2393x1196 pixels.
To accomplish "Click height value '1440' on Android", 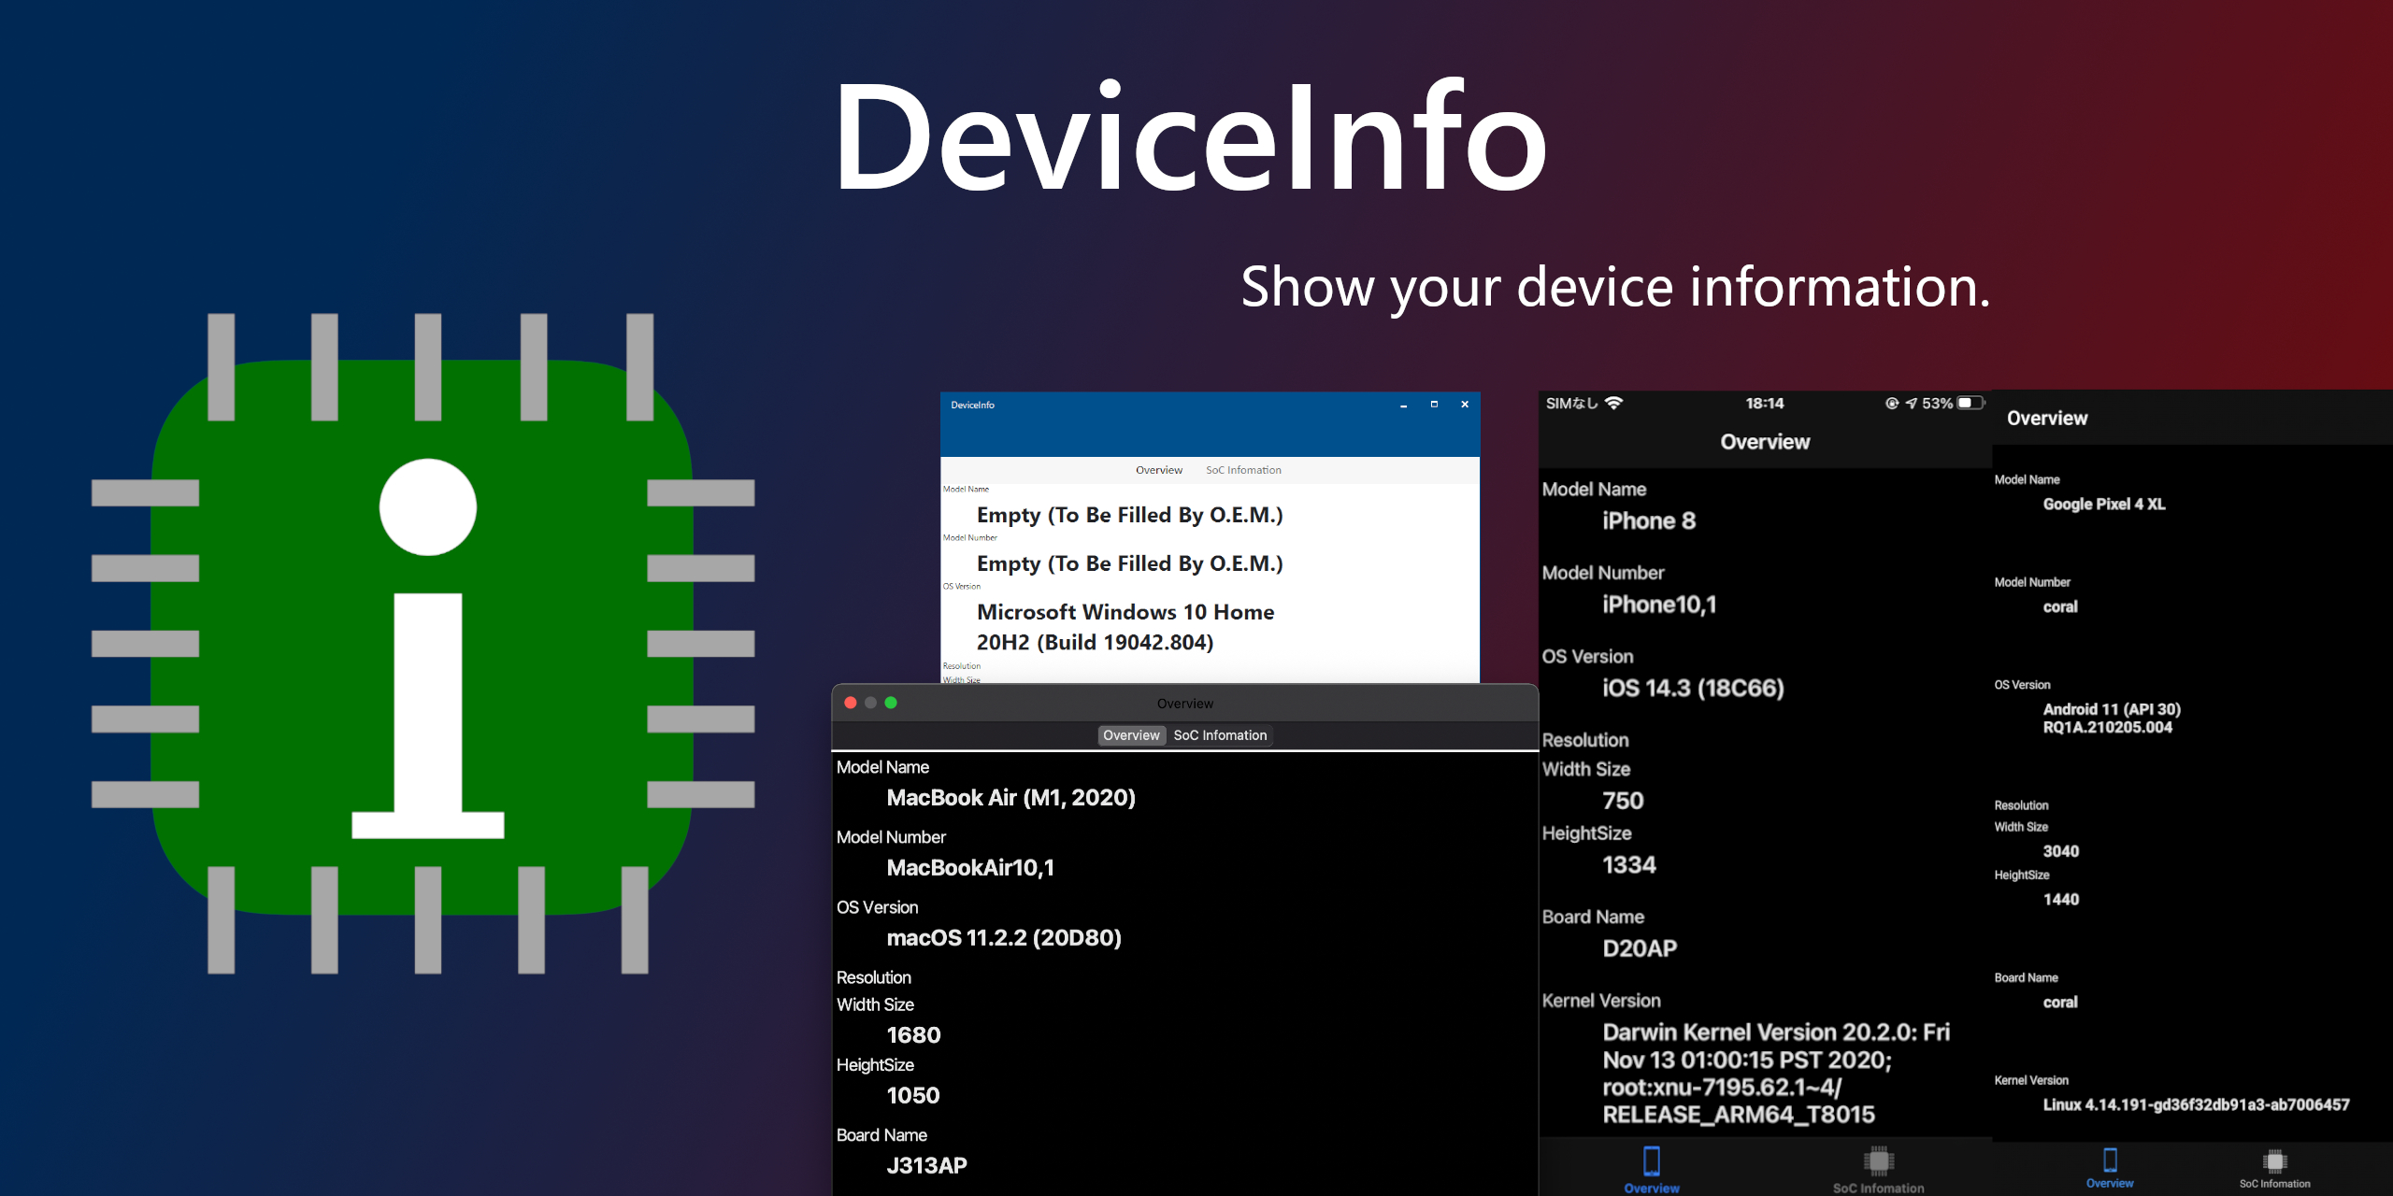I will click(x=2061, y=900).
